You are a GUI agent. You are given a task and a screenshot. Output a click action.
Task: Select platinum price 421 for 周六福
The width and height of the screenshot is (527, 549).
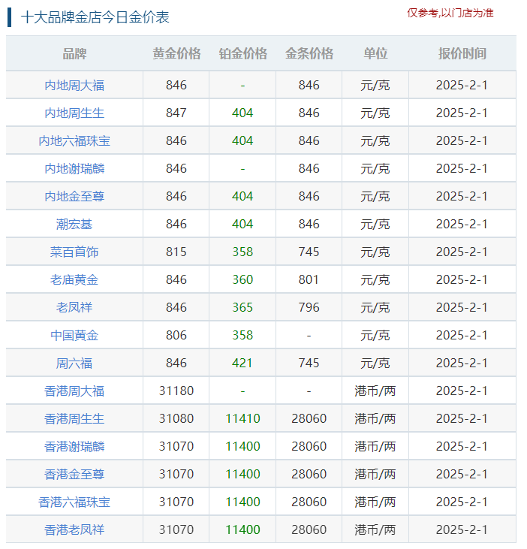pos(242,363)
